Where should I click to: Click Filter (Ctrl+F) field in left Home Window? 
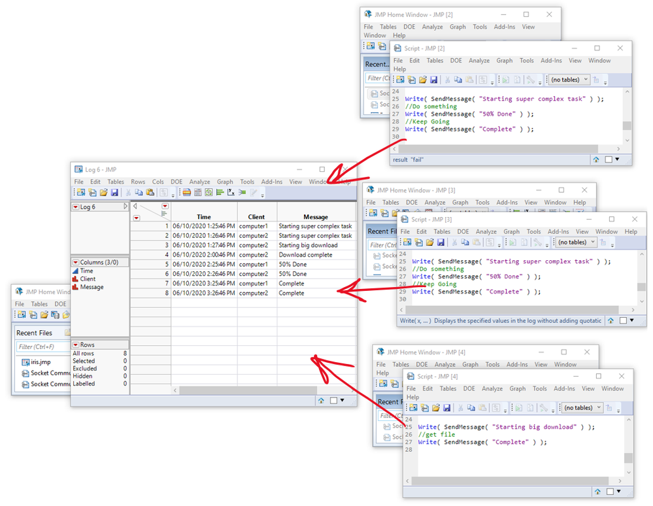tap(43, 346)
